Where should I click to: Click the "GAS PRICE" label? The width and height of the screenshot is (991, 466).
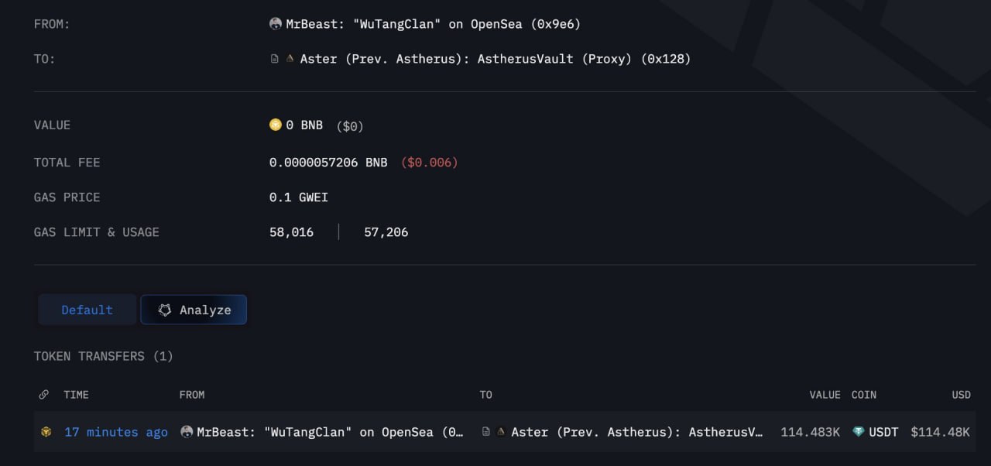67,197
